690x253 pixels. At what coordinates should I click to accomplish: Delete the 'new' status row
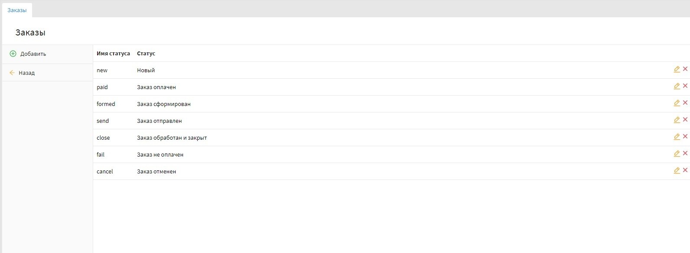(685, 69)
